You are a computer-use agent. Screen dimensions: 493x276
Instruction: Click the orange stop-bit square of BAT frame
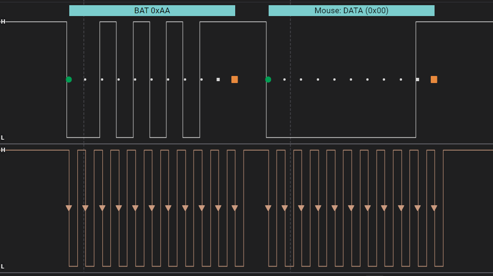235,80
